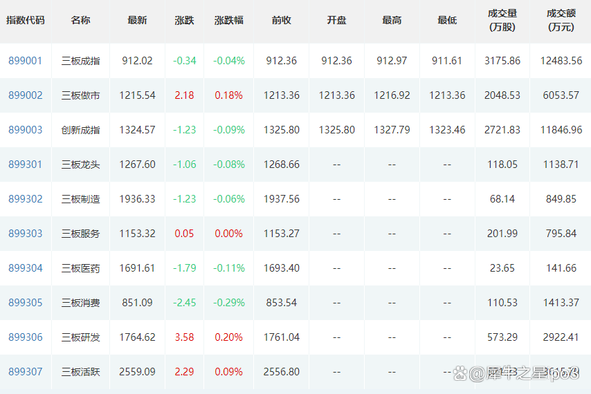The image size is (591, 394).
Task: Click the change value 3.58
Action: tap(184, 337)
